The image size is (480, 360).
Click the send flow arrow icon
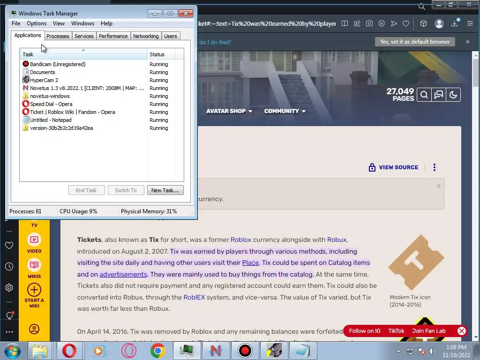pos(394,23)
